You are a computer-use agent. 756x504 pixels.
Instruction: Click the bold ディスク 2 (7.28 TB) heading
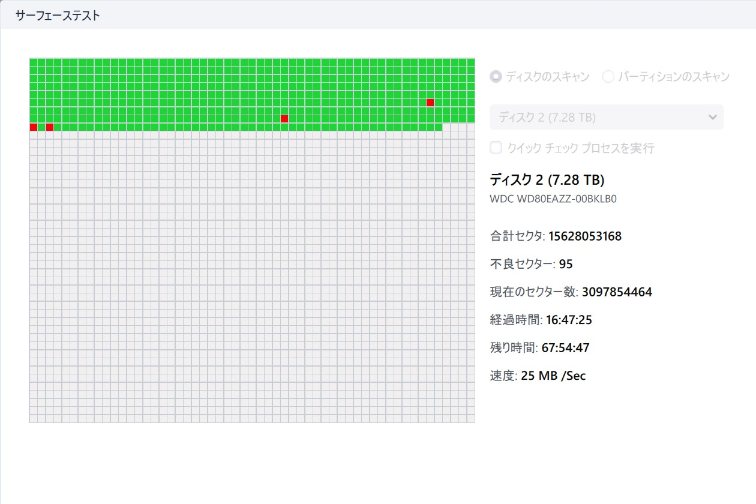click(x=547, y=179)
